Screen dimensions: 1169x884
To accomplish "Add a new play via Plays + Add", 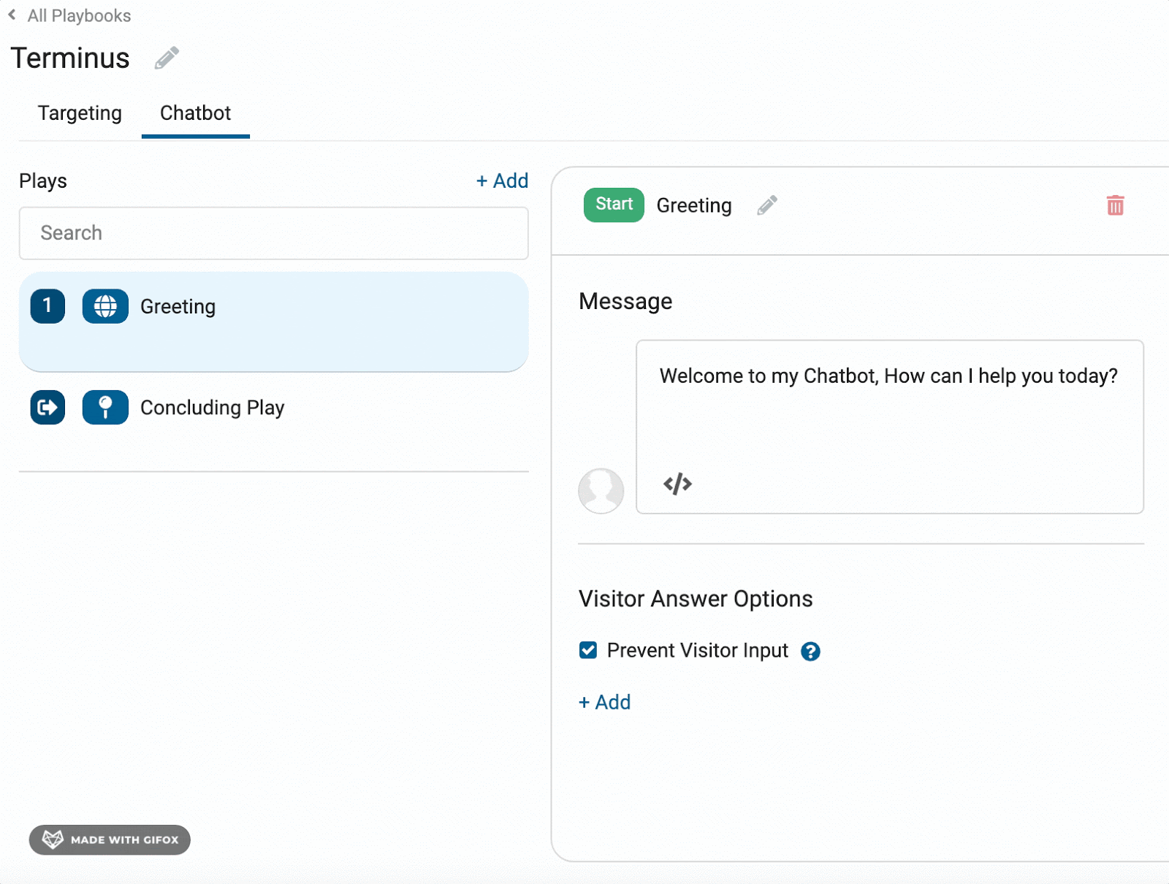I will pyautogui.click(x=502, y=180).
